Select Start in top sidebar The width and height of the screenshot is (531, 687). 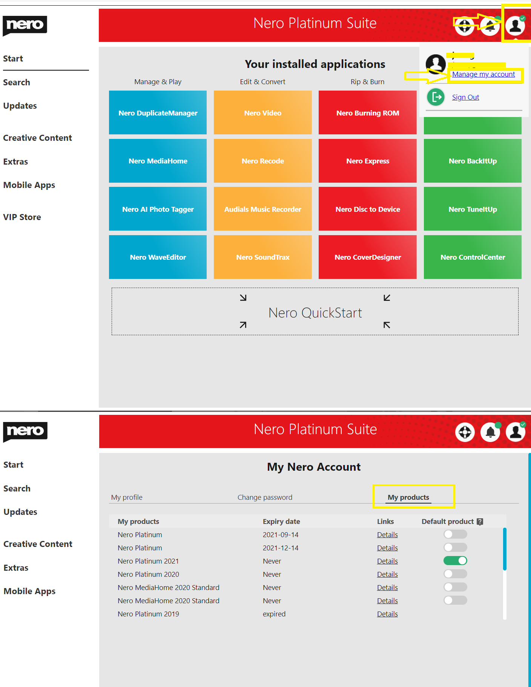pyautogui.click(x=13, y=59)
